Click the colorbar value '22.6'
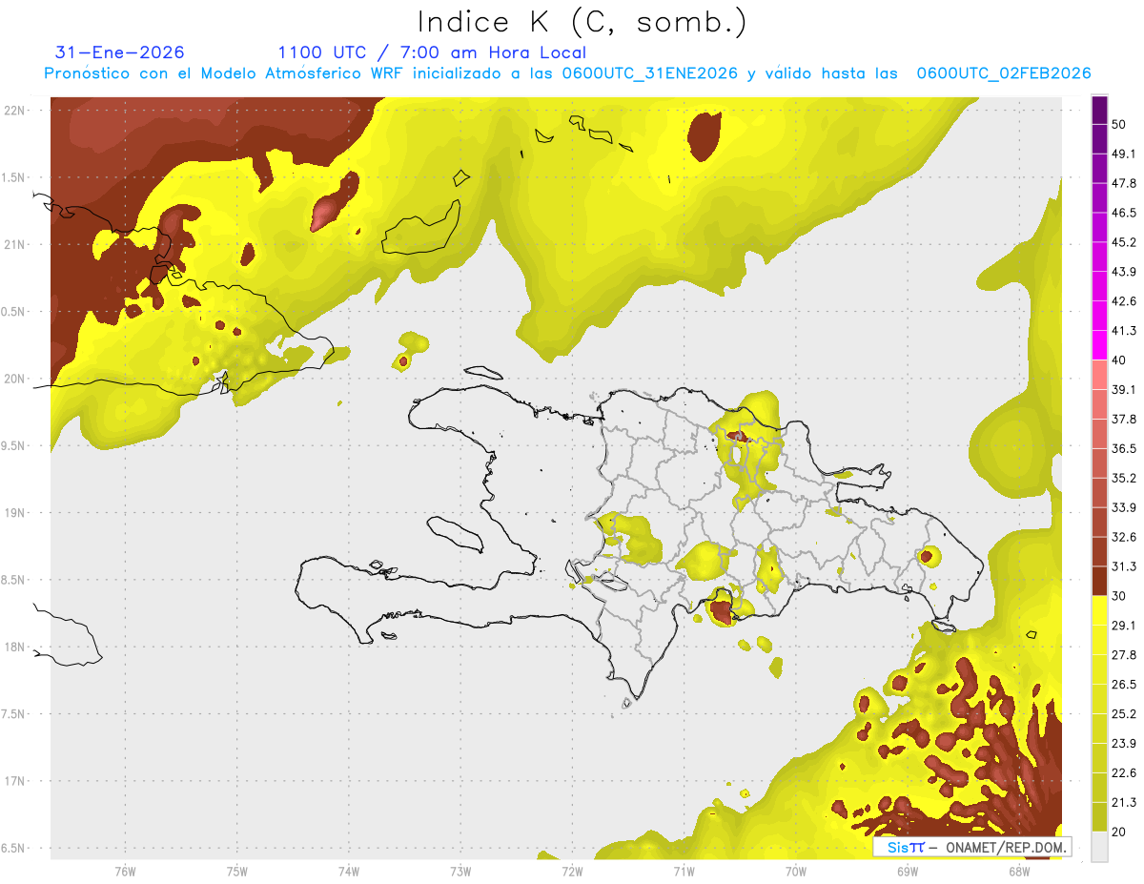Viewport: 1144px width, 884px height. coord(1123,772)
